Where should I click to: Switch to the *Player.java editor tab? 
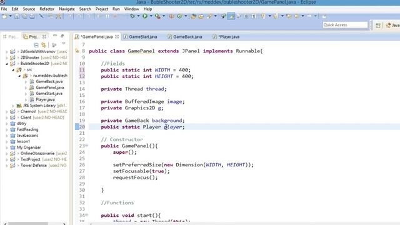coord(226,37)
